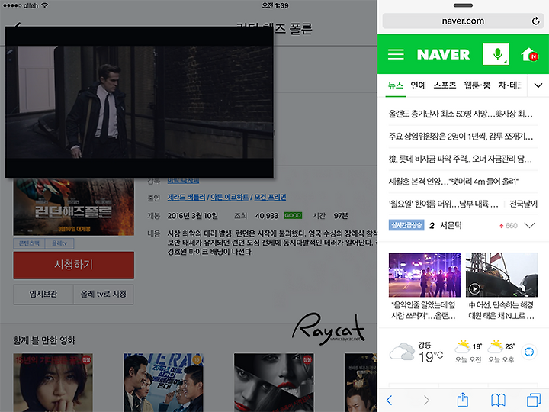Open Safari bookmarks
This screenshot has height=412, width=549.
pyautogui.click(x=498, y=400)
